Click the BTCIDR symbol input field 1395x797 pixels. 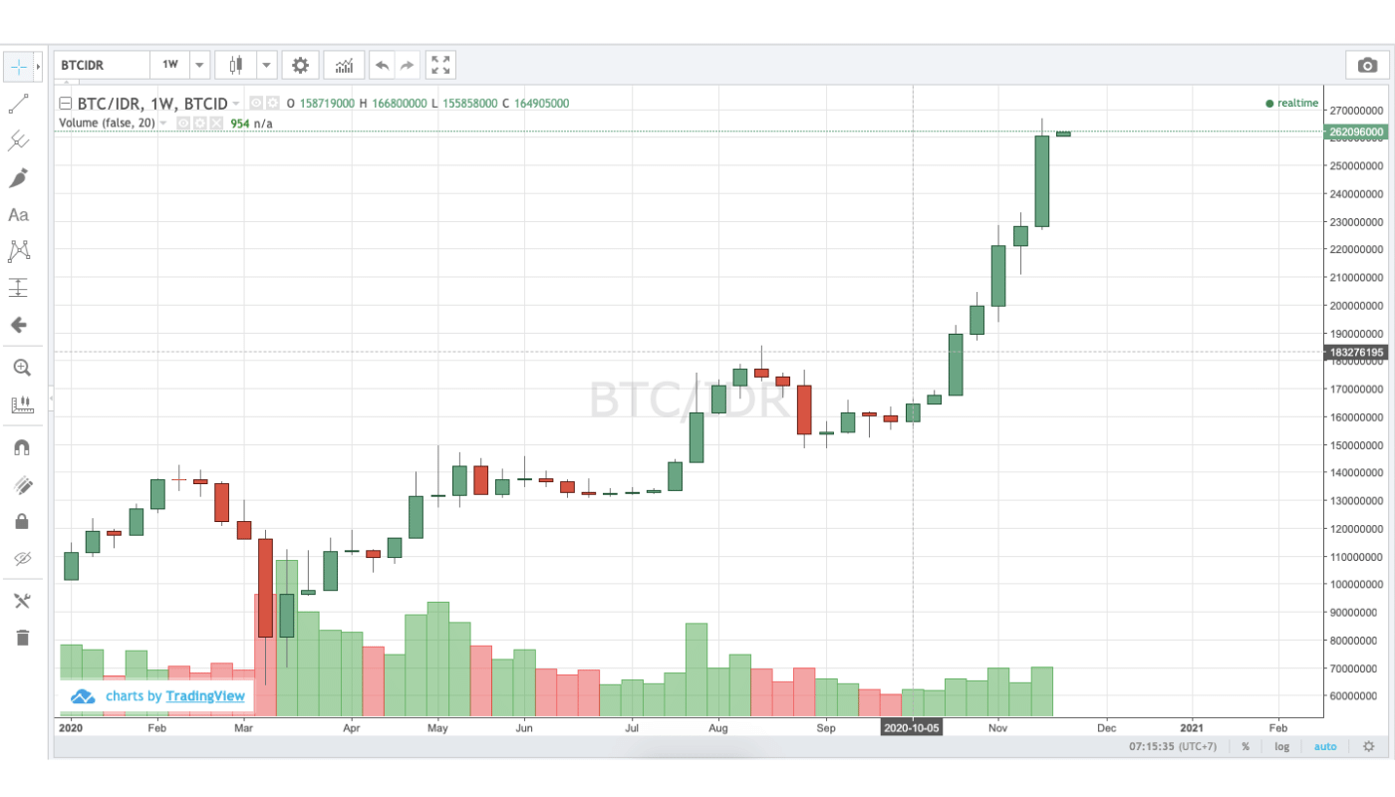(x=102, y=66)
